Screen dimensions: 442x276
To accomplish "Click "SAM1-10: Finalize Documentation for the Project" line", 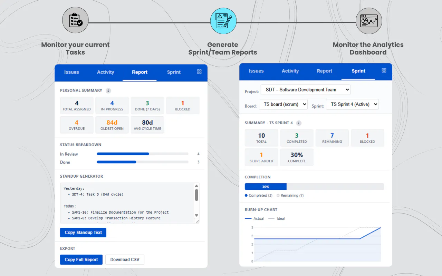I will pyautogui.click(x=121, y=213).
